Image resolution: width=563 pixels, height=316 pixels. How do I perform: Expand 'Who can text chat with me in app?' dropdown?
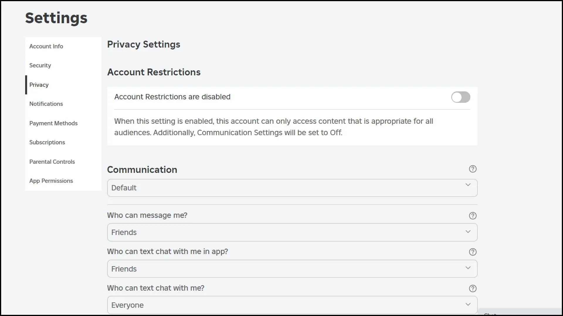pos(292,269)
